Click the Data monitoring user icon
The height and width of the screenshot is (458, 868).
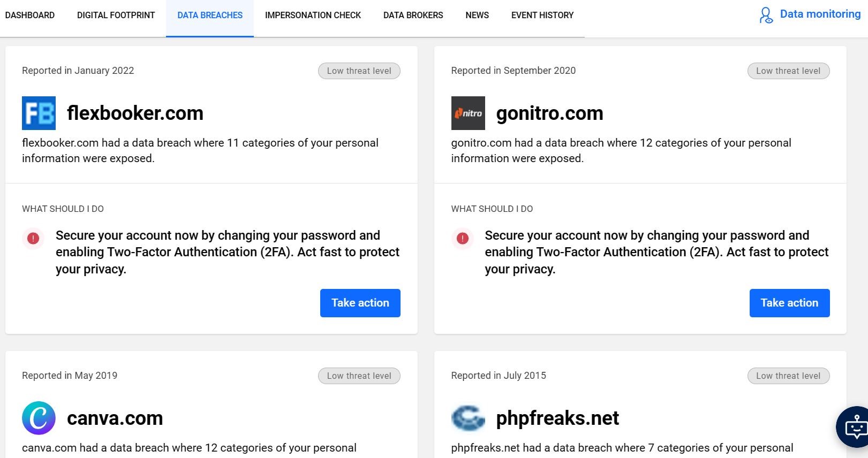766,15
